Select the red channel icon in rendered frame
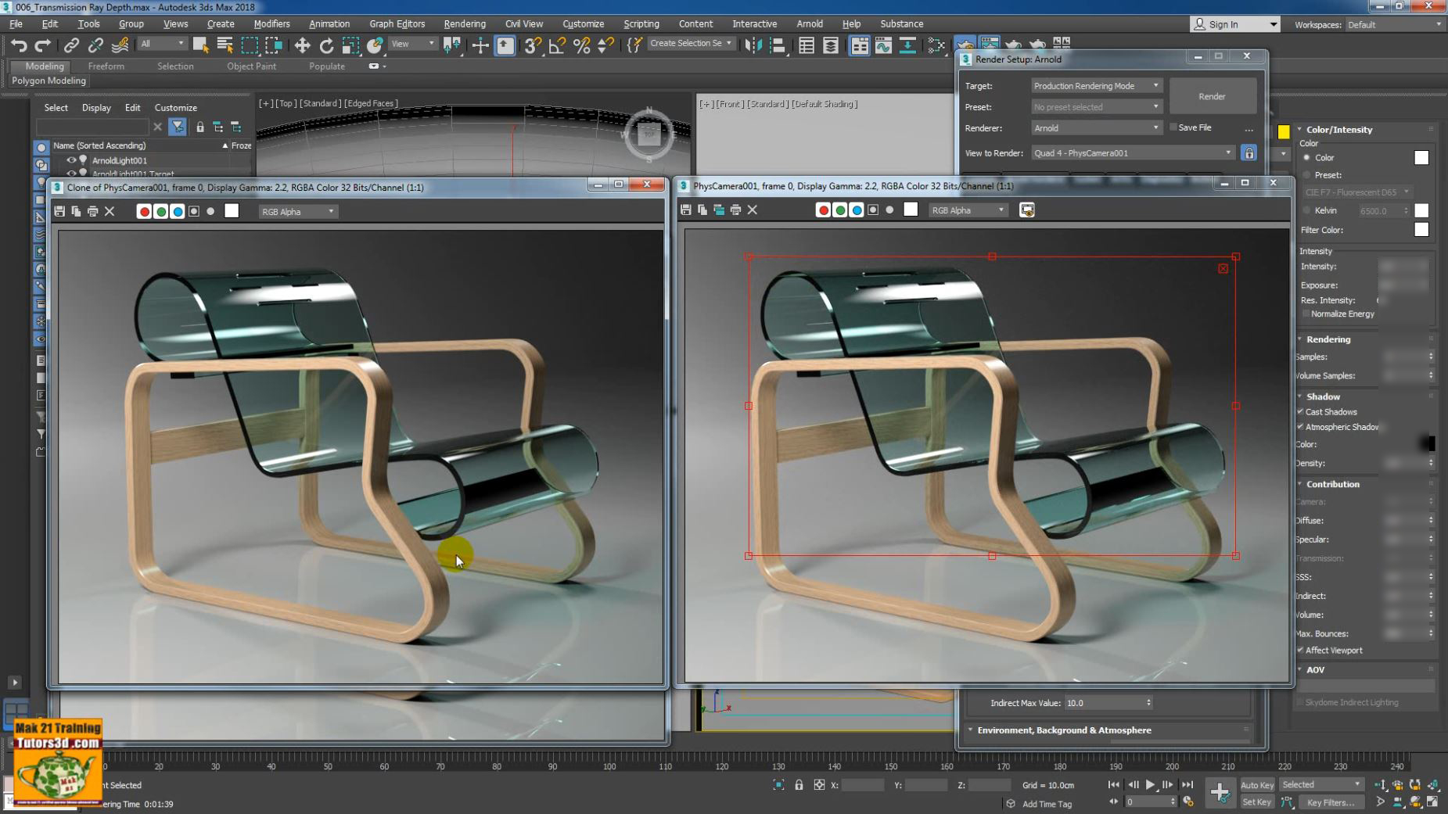Image resolution: width=1448 pixels, height=814 pixels. tap(143, 211)
